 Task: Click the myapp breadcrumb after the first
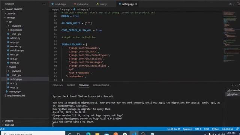click(66, 9)
